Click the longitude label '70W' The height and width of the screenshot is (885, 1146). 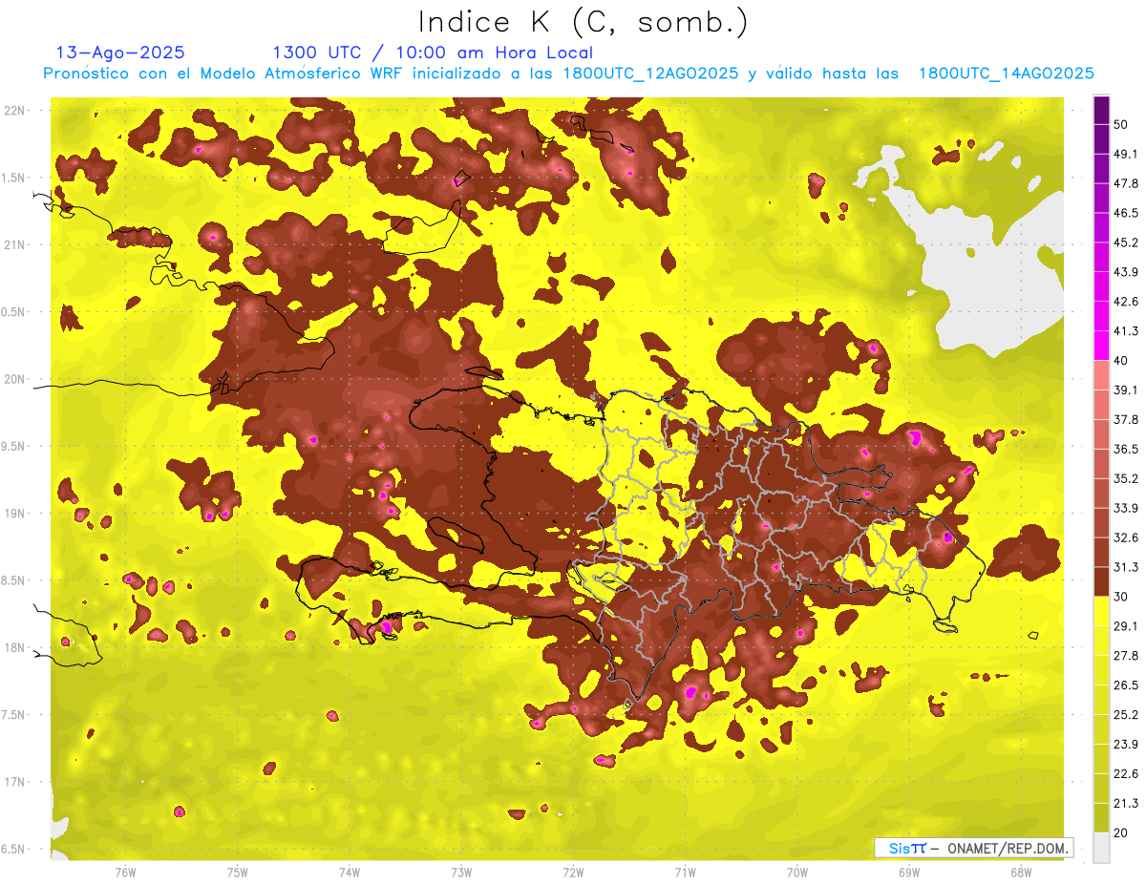pos(797,872)
